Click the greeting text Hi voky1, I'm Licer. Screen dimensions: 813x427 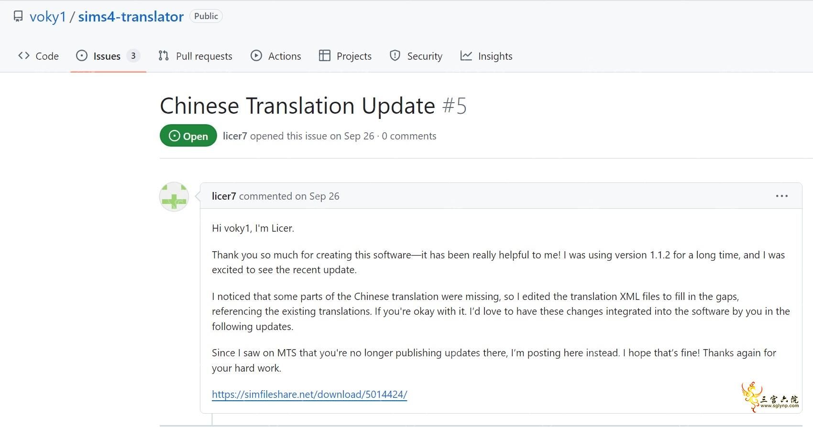(253, 228)
